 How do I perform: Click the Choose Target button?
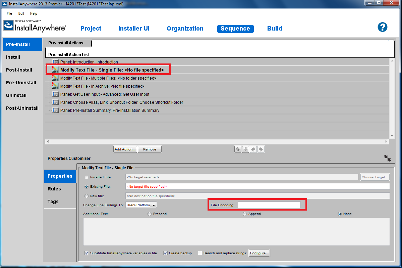tap(375, 177)
